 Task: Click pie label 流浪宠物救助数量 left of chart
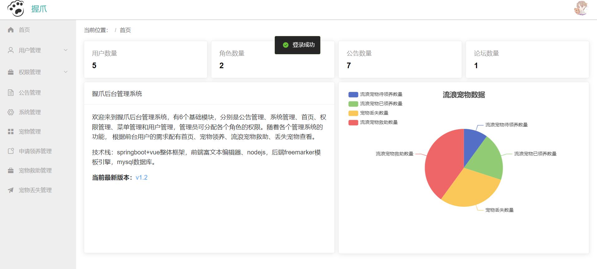tap(395, 154)
